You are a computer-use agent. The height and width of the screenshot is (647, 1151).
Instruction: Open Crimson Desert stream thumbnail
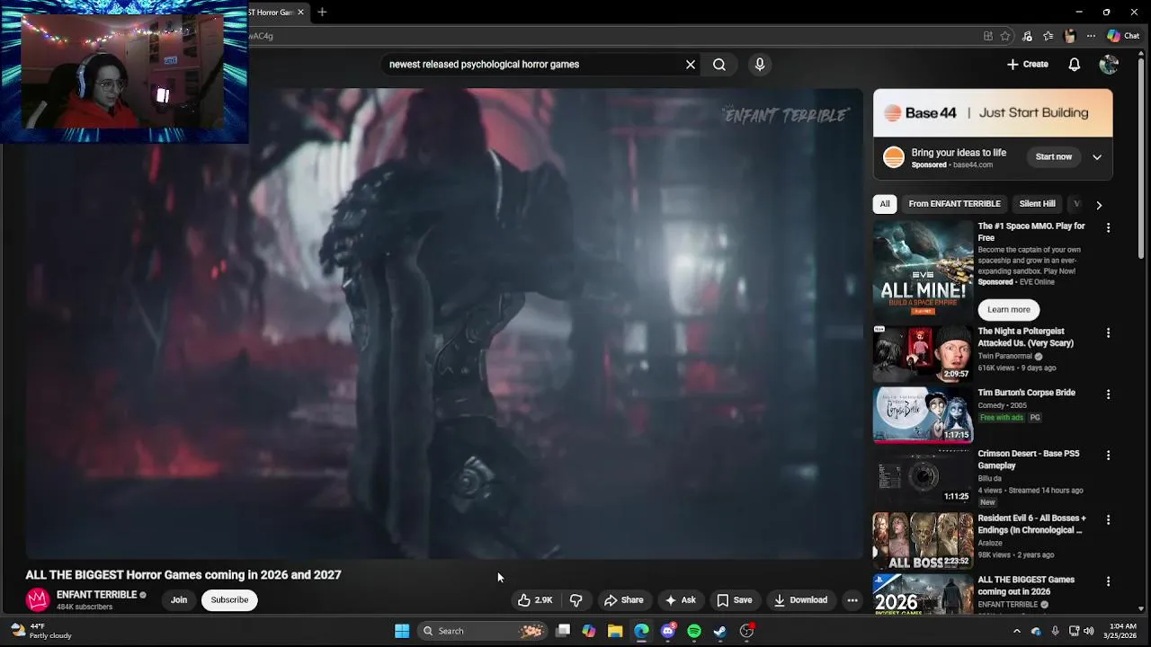click(x=923, y=476)
